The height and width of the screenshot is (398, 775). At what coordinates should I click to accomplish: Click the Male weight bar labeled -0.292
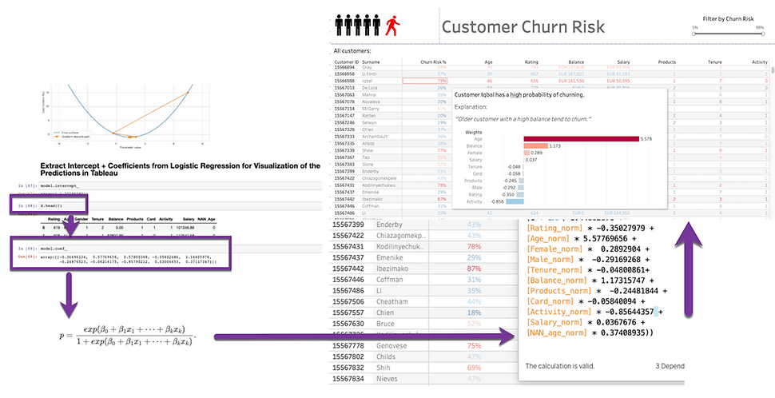click(521, 188)
